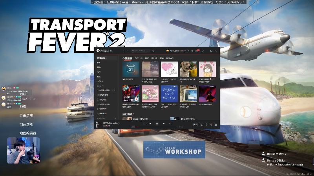
Task: Open my podcasts sidebar item
Action: (102, 109)
